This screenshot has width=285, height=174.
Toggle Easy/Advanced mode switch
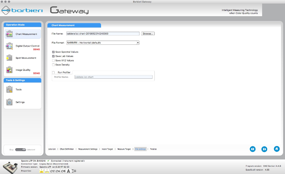click(x=21, y=150)
